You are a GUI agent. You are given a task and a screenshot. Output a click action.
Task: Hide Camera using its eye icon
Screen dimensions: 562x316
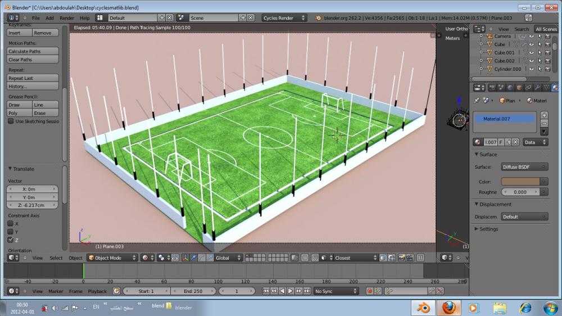(532, 36)
